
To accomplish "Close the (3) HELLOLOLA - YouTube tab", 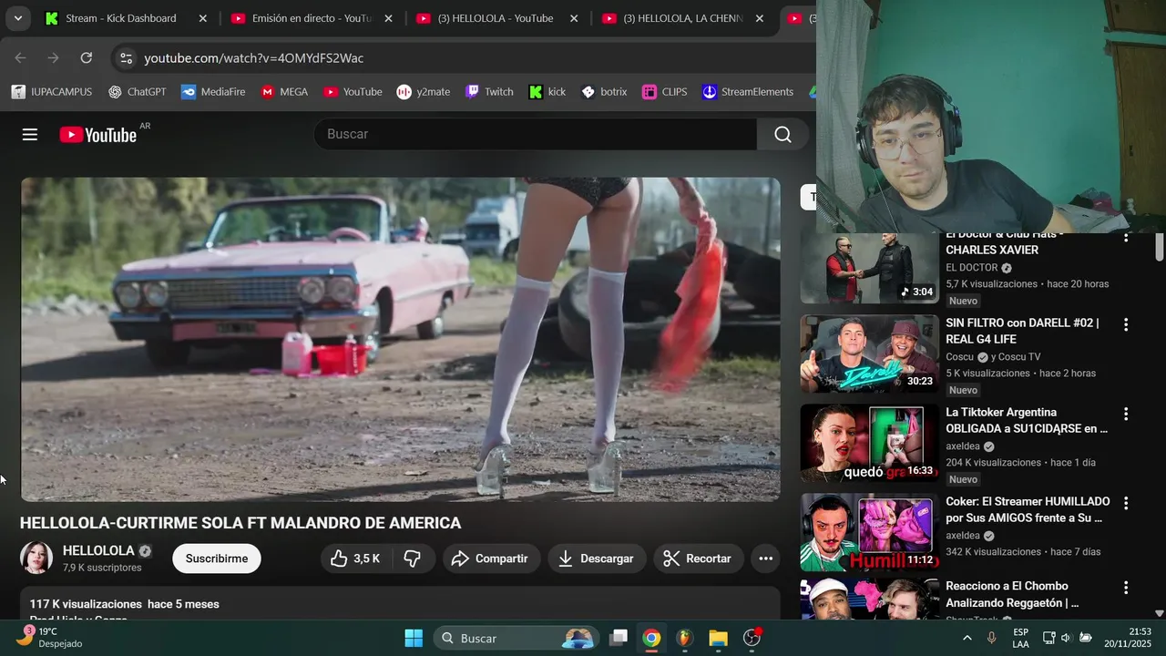I will 574,18.
